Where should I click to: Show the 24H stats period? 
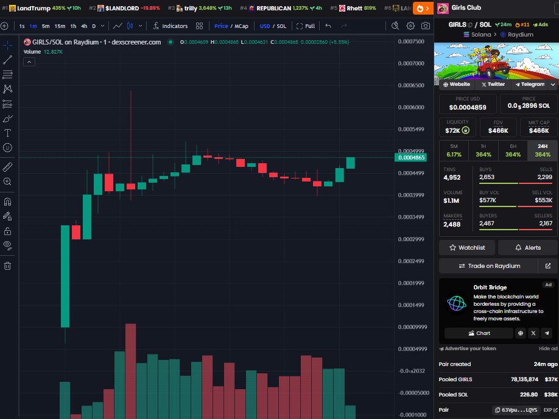543,150
